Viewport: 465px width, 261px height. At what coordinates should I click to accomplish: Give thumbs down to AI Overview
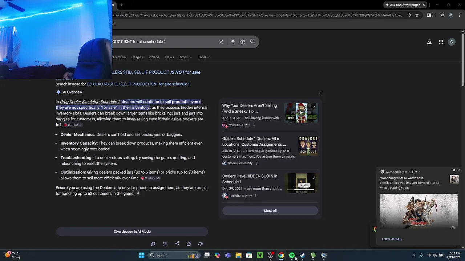click(x=200, y=244)
